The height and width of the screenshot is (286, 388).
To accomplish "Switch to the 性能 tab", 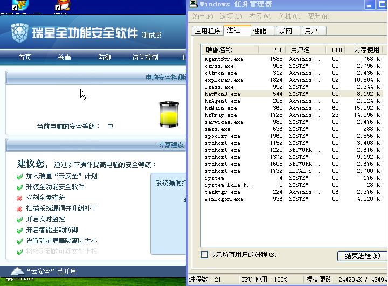I will [262, 31].
